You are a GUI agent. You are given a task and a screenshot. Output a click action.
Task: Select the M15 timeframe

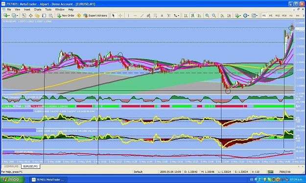(277, 16)
